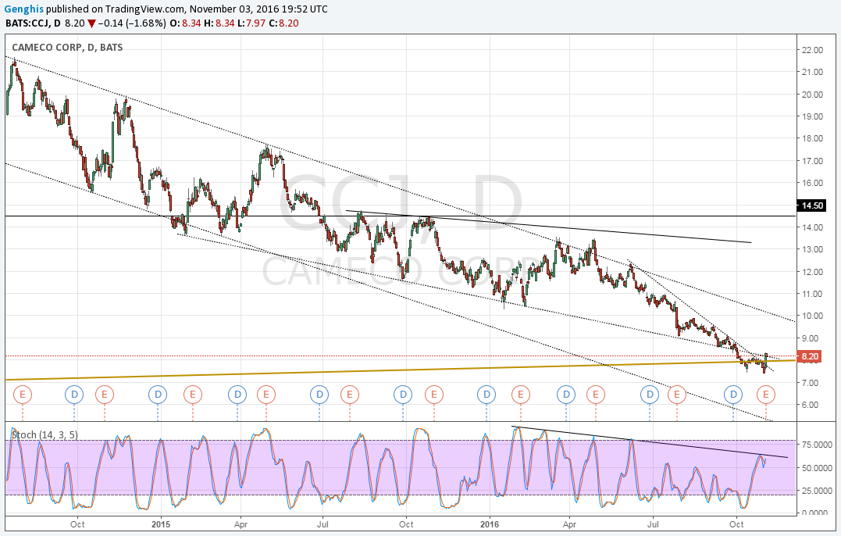Viewport: 841px width, 536px height.
Task: Click the earnings marker for August 2016
Action: [677, 395]
